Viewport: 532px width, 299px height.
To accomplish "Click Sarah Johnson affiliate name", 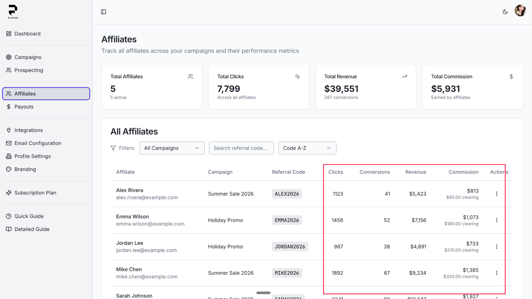I will [134, 296].
